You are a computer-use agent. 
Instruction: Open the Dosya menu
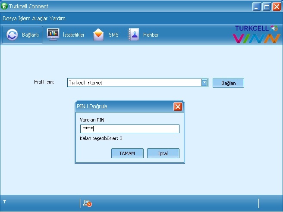[9, 19]
